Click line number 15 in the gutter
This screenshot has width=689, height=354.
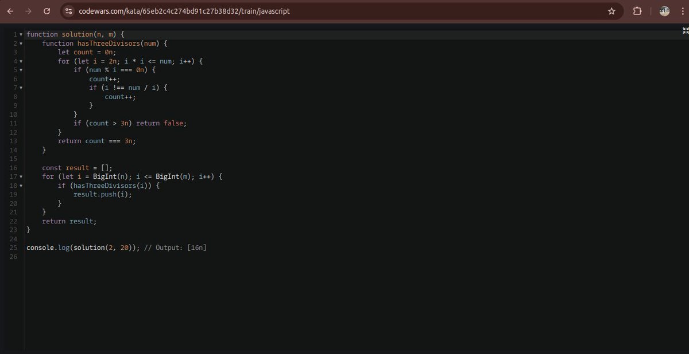tap(13, 159)
